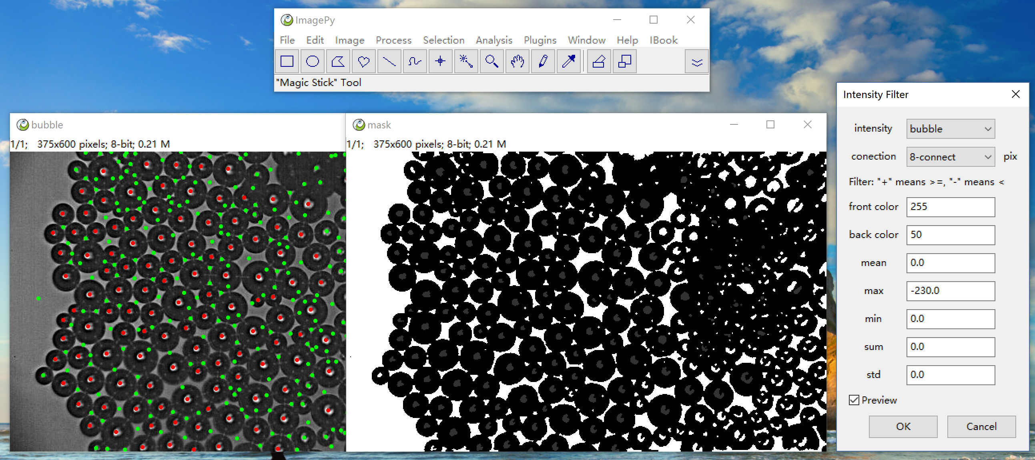The height and width of the screenshot is (460, 1035).
Task: Expand the toolbar overflow chevron
Action: (x=697, y=62)
